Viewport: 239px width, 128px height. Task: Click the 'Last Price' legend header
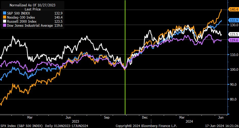coord(33,9)
